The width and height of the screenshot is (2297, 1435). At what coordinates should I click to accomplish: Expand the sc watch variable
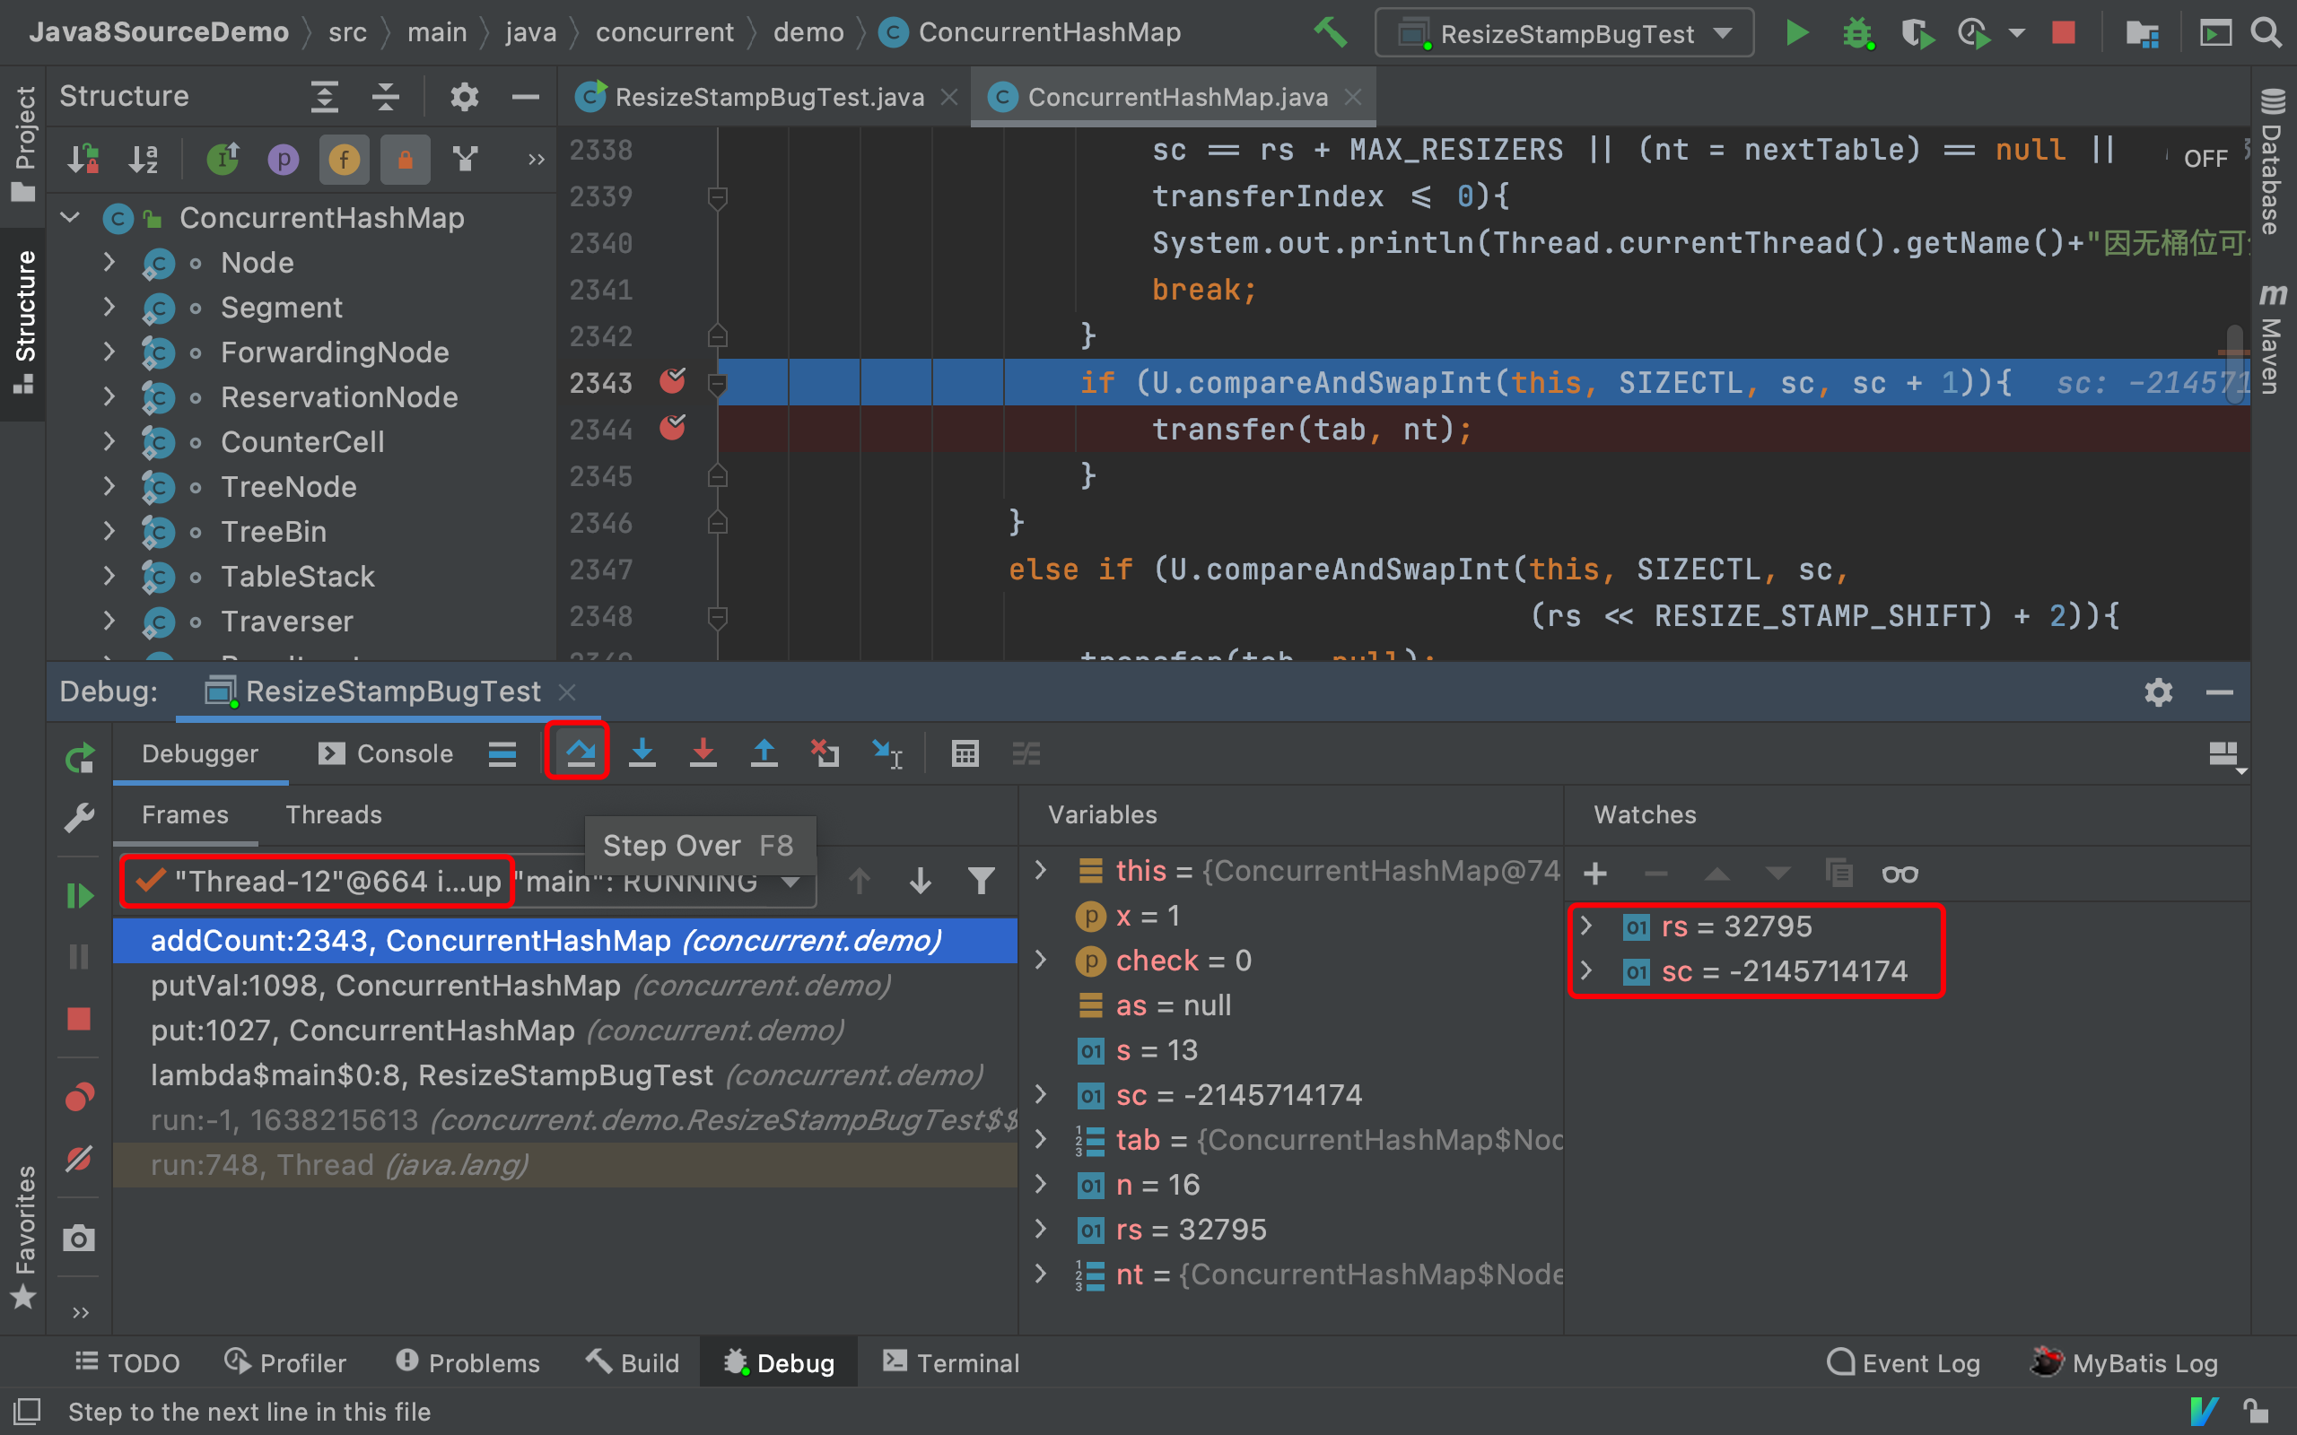1591,970
